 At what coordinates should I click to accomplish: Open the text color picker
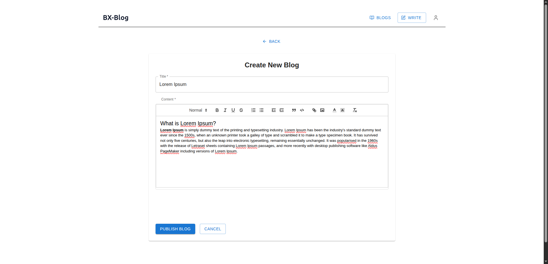pos(334,110)
